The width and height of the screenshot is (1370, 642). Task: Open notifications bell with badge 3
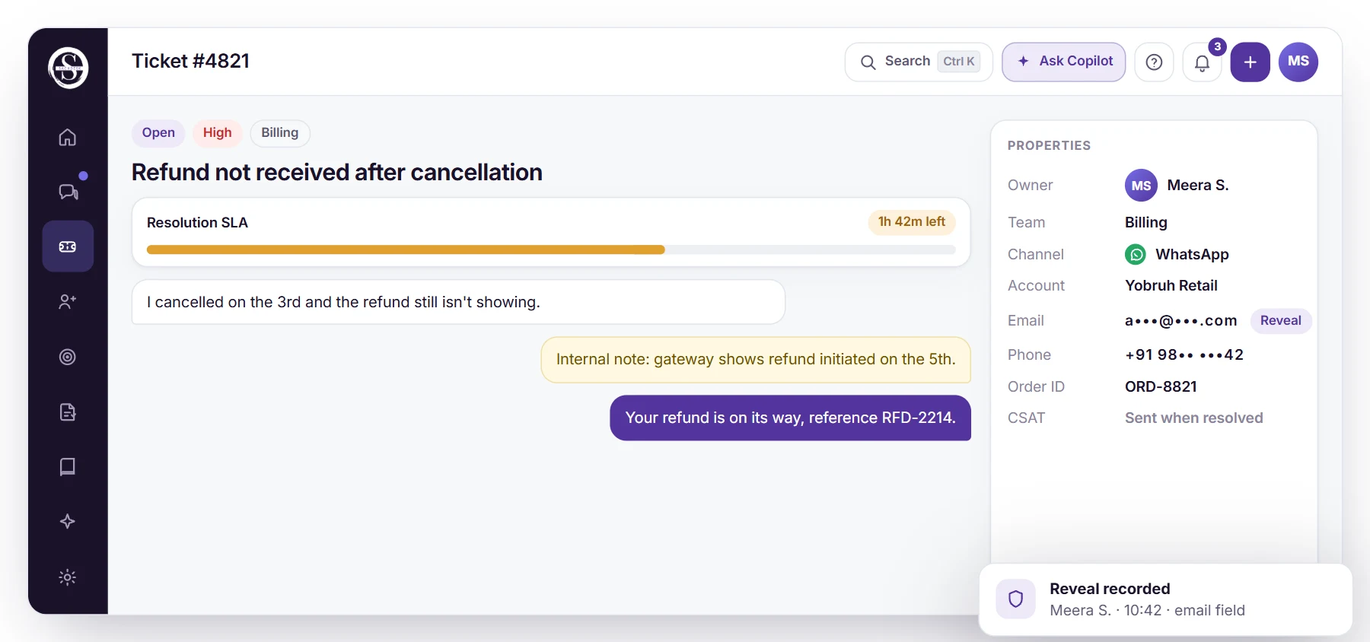1202,62
